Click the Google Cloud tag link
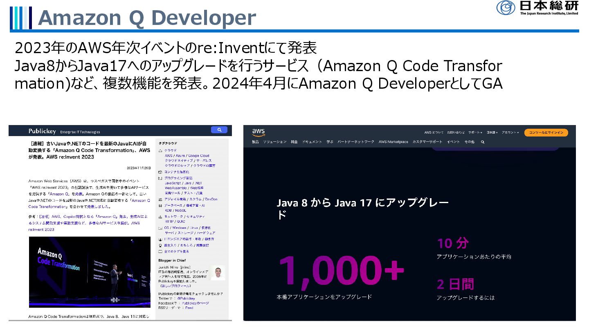Viewport: 589px width, 331px height. point(199,156)
